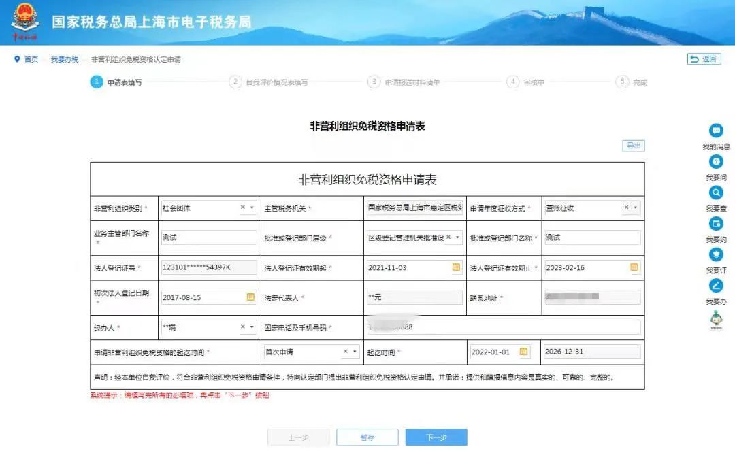Screen dimensions: 735x451
Task: Go to step 2 自我评价情况表填写
Action: [x=269, y=82]
